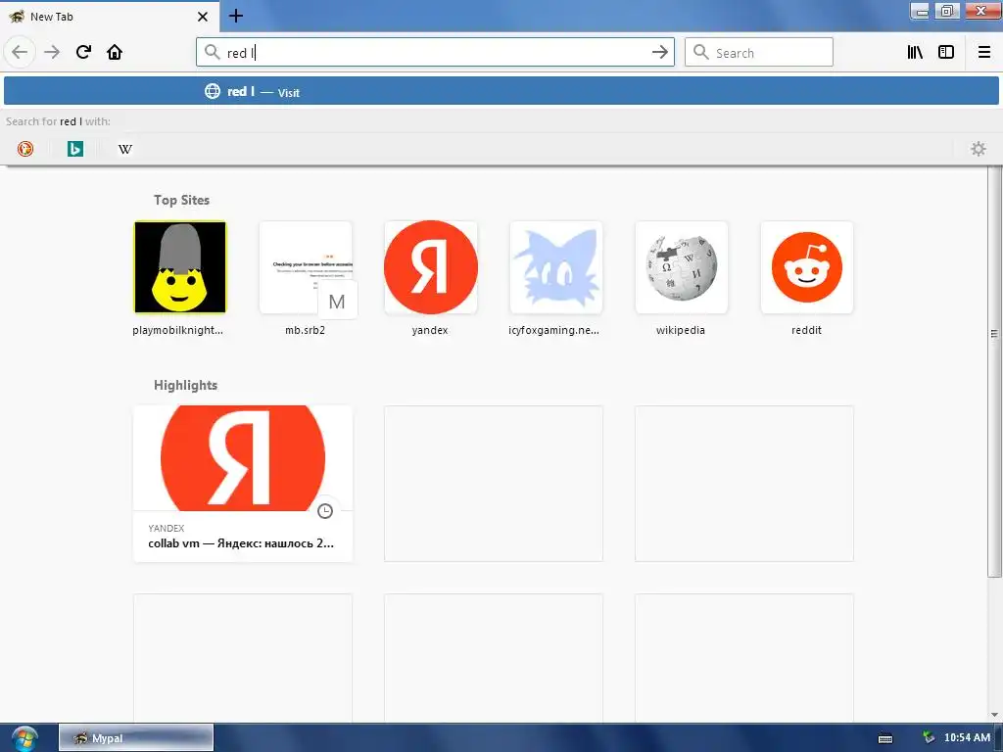Search with Wikipedia one-off icon

pos(125,149)
